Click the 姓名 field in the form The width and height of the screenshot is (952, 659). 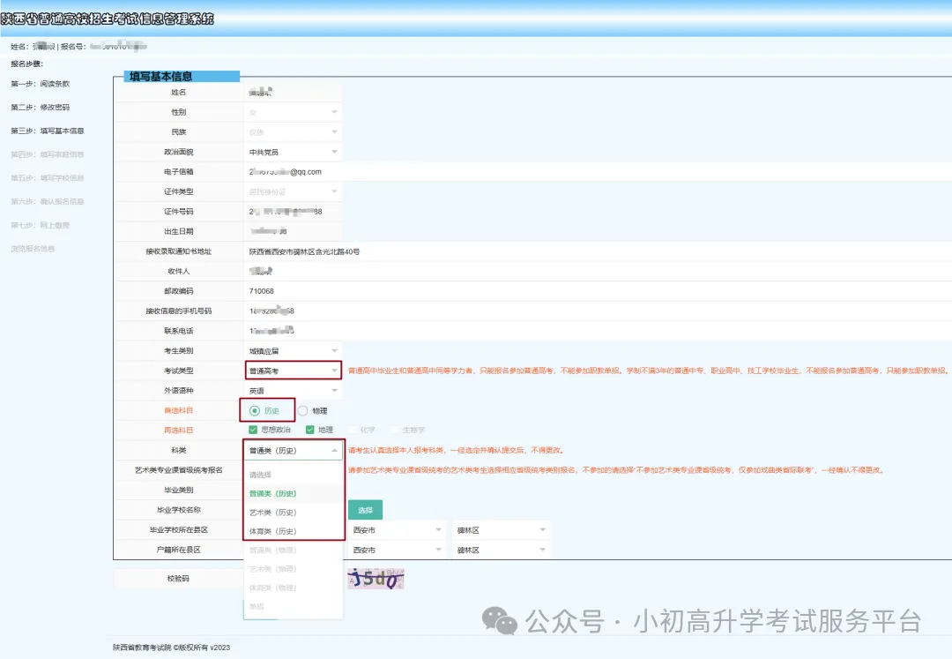[293, 93]
